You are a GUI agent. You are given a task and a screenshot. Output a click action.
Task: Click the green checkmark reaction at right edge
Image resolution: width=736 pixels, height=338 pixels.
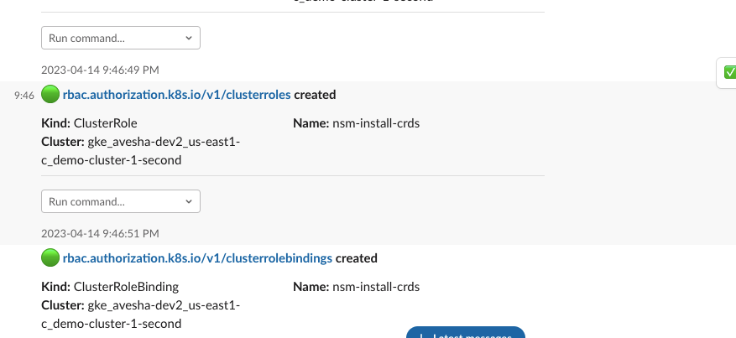pyautogui.click(x=730, y=72)
